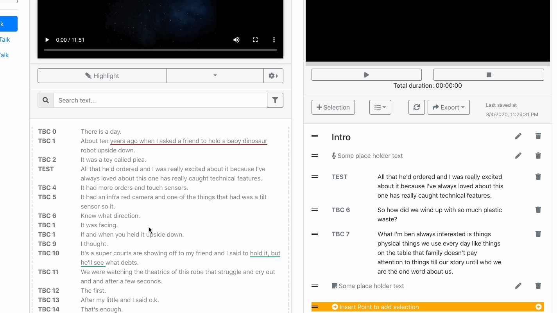Image resolution: width=557 pixels, height=313 pixels.
Task: Delete the TBC 6 selection
Action: (x=538, y=210)
